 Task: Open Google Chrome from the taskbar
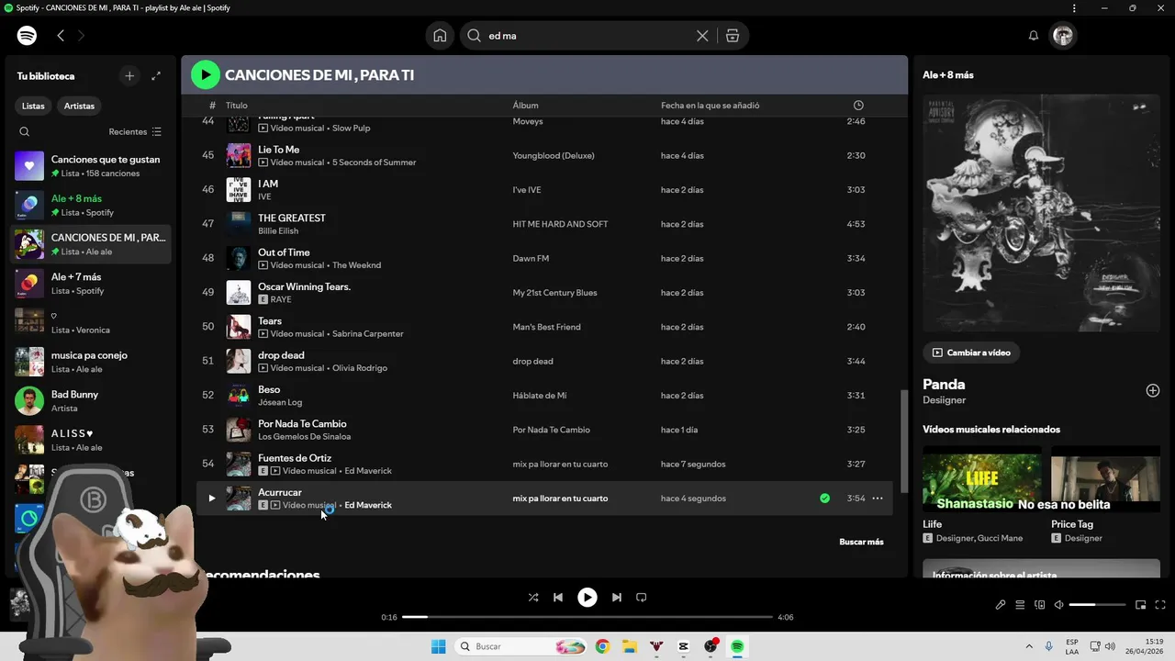coord(602,646)
